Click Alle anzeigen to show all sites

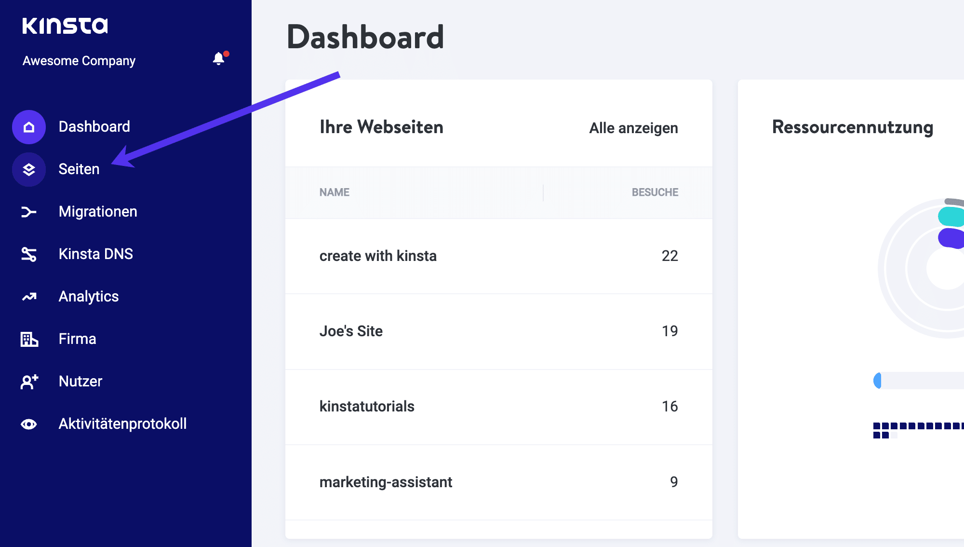pyautogui.click(x=633, y=127)
